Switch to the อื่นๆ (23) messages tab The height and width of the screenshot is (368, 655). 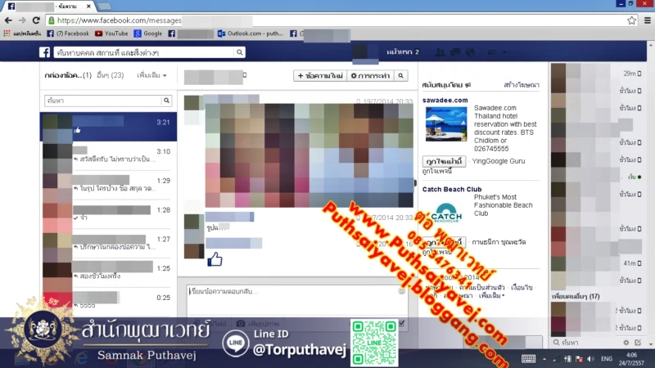point(110,75)
